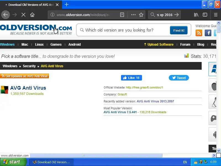Select the Linux penguin sidebar icon
Image resolution: width=221 pixels, height=166 pixels.
(212, 102)
